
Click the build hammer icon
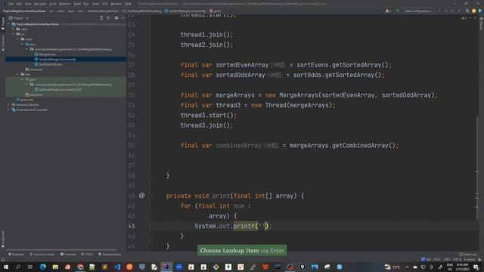pos(398,11)
